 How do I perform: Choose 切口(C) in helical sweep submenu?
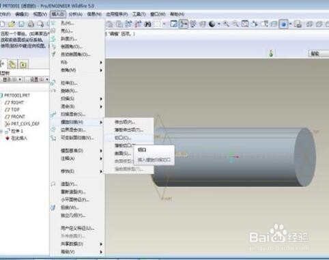tap(129, 138)
